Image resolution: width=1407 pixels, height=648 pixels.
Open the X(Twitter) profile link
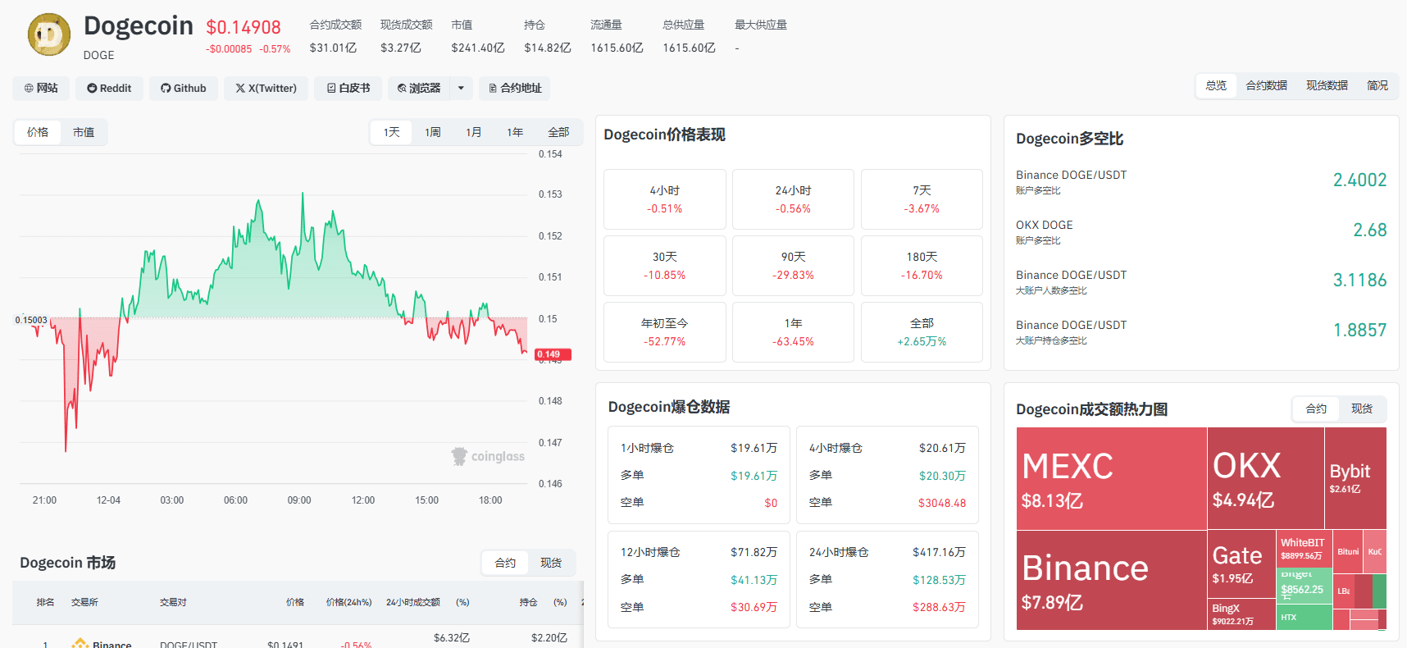pos(266,88)
